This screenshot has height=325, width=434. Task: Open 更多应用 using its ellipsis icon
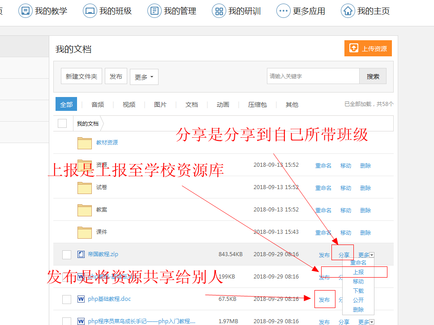(x=283, y=11)
